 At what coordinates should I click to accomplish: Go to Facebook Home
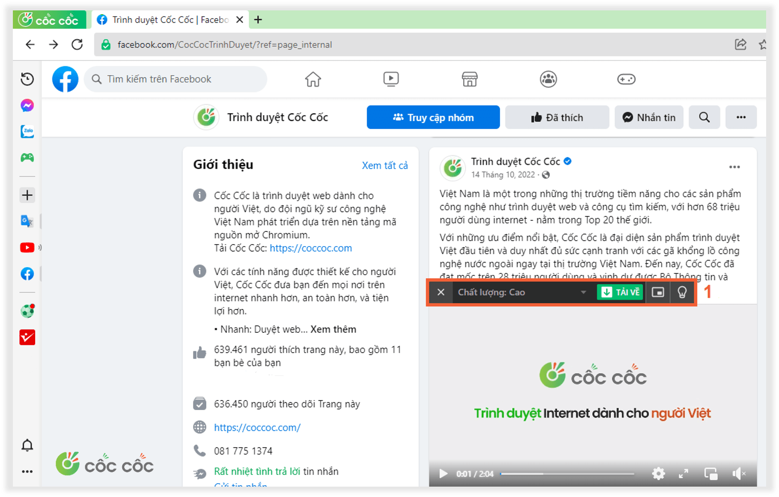click(313, 79)
